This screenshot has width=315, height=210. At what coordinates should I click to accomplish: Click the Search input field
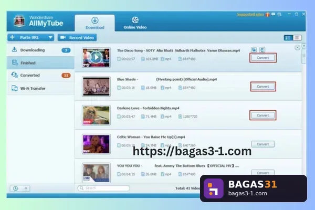coord(103,188)
